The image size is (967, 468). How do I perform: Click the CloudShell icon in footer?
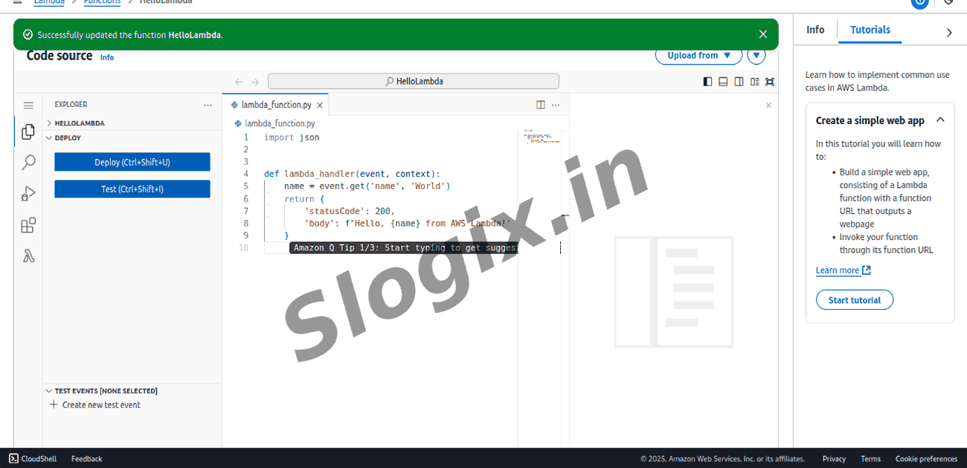pyautogui.click(x=13, y=458)
